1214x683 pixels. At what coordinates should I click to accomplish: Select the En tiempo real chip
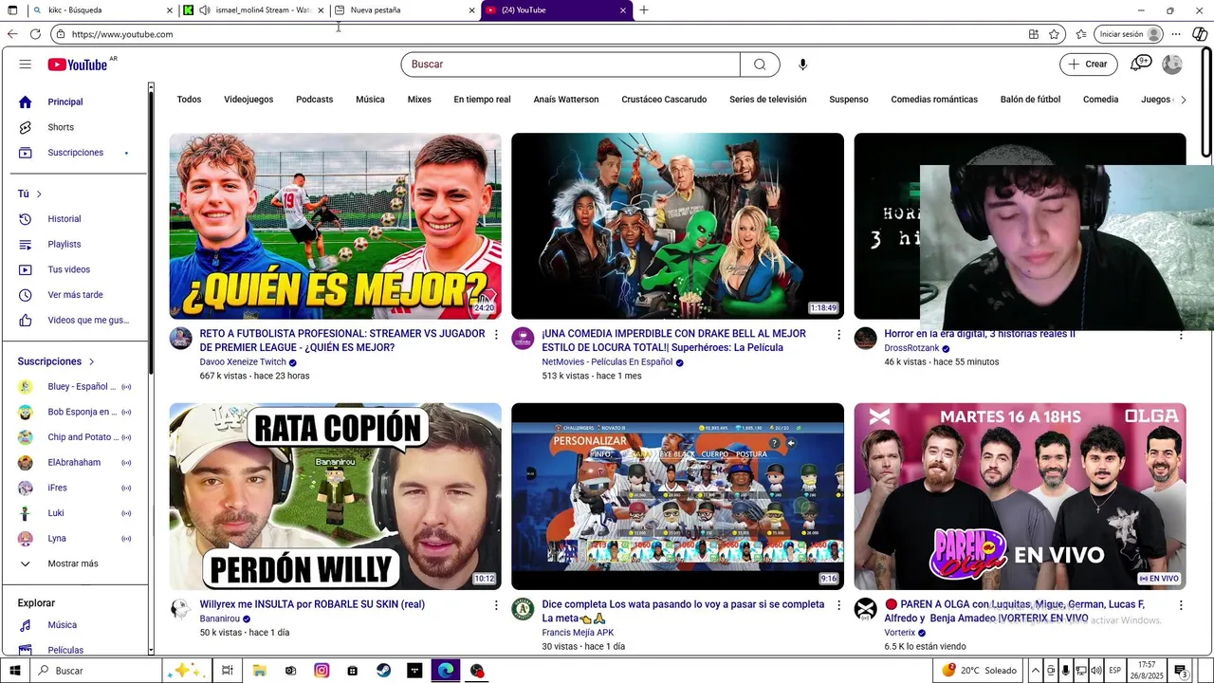pos(482,100)
